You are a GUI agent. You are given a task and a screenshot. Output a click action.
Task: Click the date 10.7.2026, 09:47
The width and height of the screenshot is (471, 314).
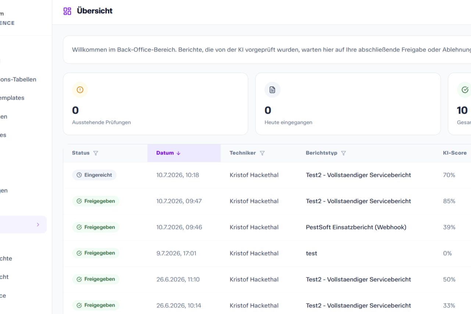coord(179,201)
